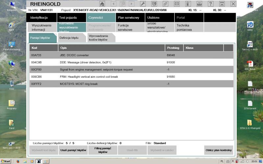
Task: Open Środki warsztatowe sub-tab
Action: point(159,28)
